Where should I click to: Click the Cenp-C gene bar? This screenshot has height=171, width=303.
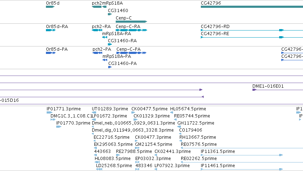coord(131,22)
